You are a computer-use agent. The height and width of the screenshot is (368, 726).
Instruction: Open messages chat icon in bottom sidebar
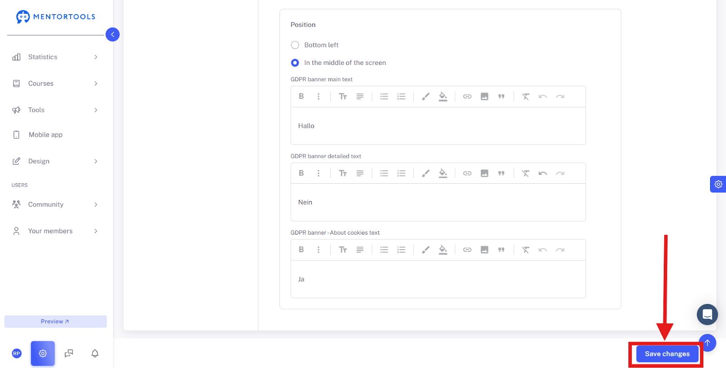tap(69, 353)
